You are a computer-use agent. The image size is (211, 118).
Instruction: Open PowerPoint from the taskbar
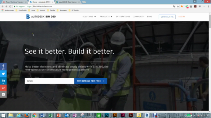[x=59, y=115]
